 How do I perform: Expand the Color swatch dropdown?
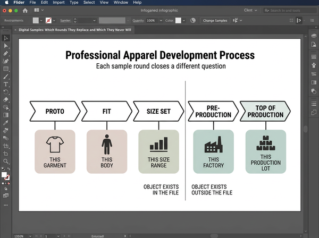184,21
